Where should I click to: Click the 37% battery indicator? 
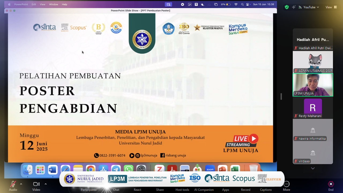click(226, 4)
